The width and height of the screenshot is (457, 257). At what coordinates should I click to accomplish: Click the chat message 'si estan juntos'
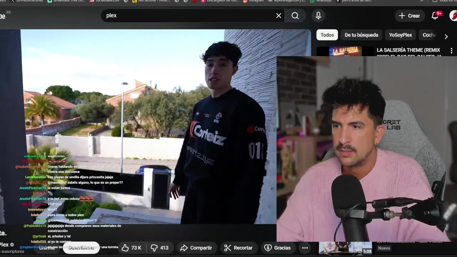point(59,188)
